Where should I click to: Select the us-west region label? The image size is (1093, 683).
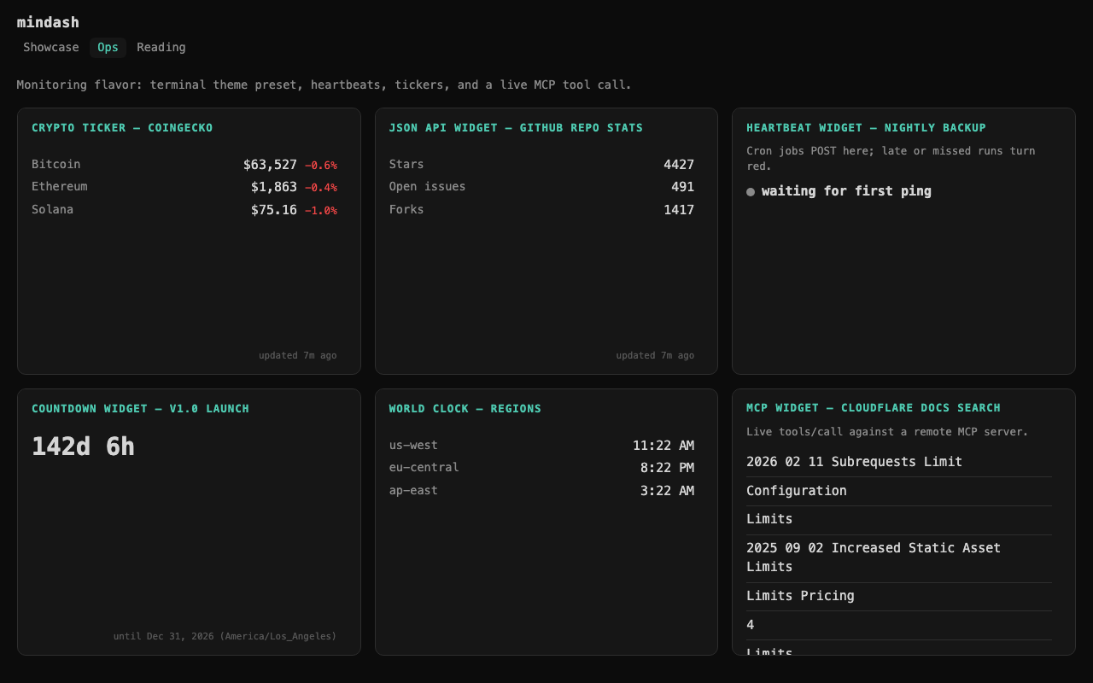pos(413,445)
